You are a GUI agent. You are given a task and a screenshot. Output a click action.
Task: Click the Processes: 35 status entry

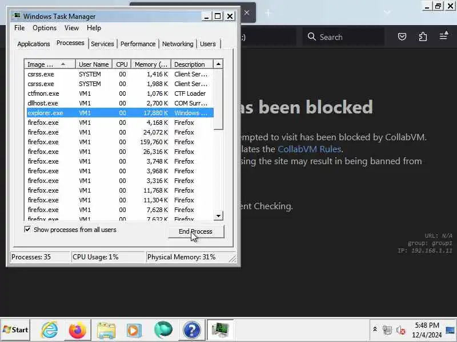[40, 257]
